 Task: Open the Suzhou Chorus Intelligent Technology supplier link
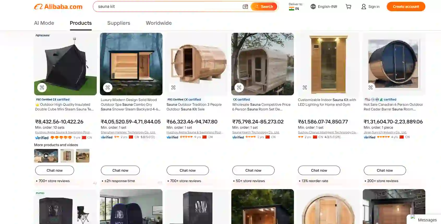click(x=327, y=132)
